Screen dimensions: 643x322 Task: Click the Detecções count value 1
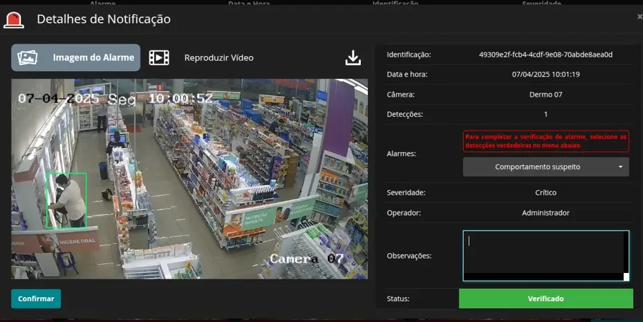click(546, 114)
